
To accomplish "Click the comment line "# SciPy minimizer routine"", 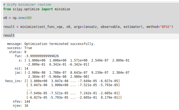I will click(x=27, y=5).
